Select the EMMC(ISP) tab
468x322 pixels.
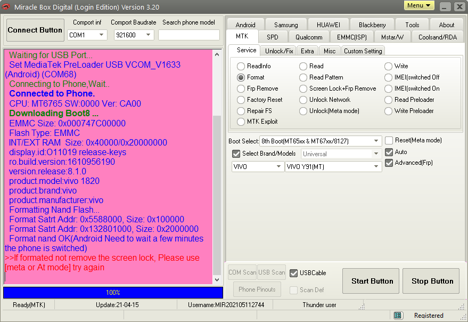coord(352,37)
